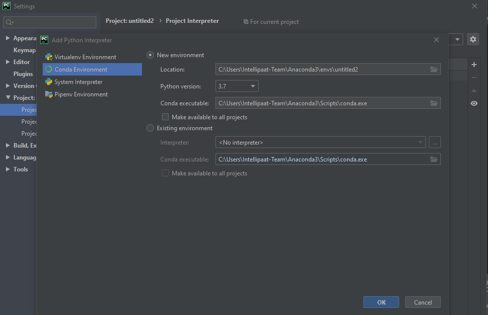Select the Existing environment radio button
Screen dimensions: 488x315
[x=150, y=128]
